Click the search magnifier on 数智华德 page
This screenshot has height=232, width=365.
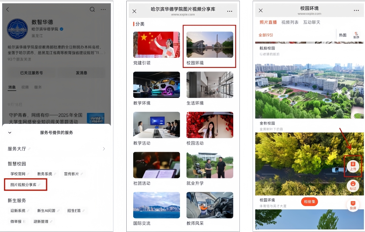[x=92, y=9]
